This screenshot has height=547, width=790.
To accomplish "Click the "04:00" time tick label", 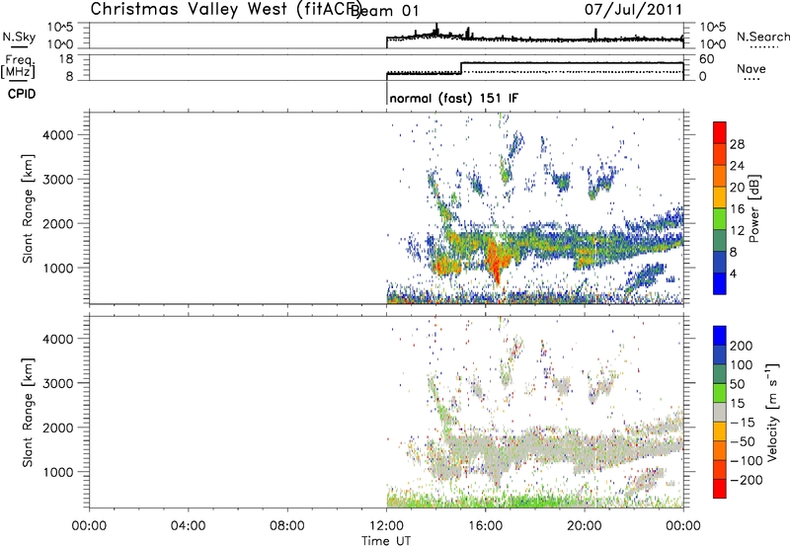I will pyautogui.click(x=188, y=526).
